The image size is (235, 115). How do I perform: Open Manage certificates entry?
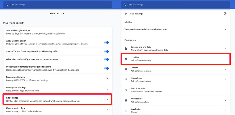point(57,79)
